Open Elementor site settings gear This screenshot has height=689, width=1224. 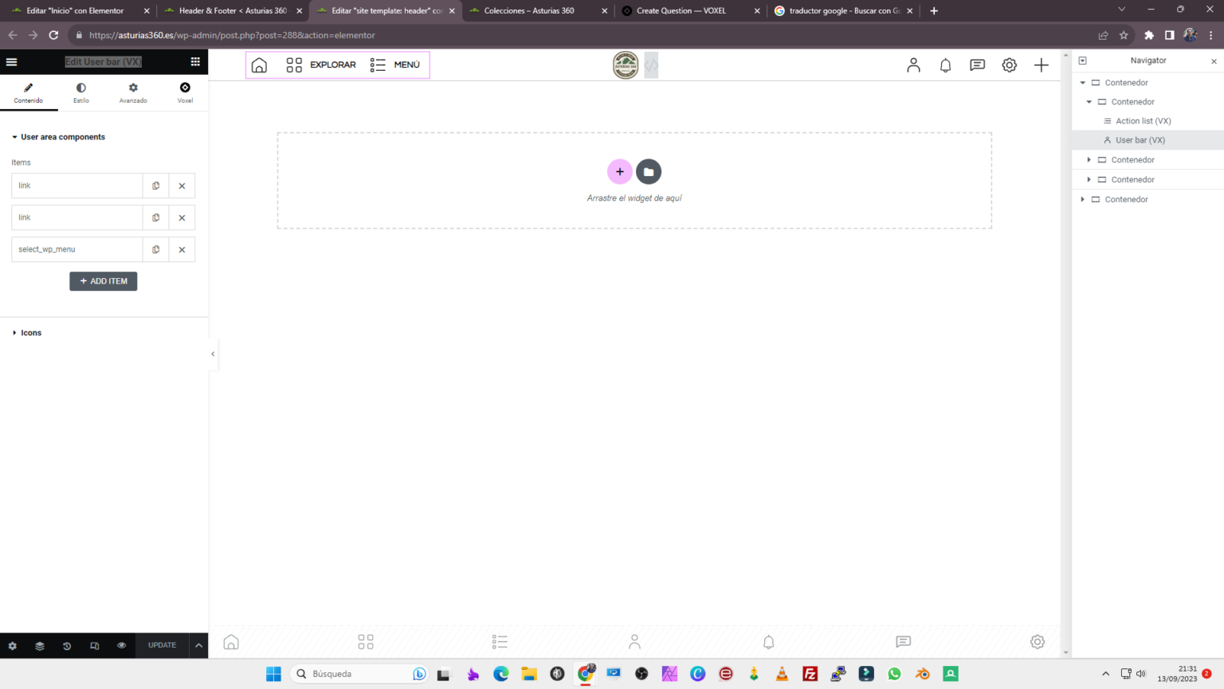[x=11, y=645]
